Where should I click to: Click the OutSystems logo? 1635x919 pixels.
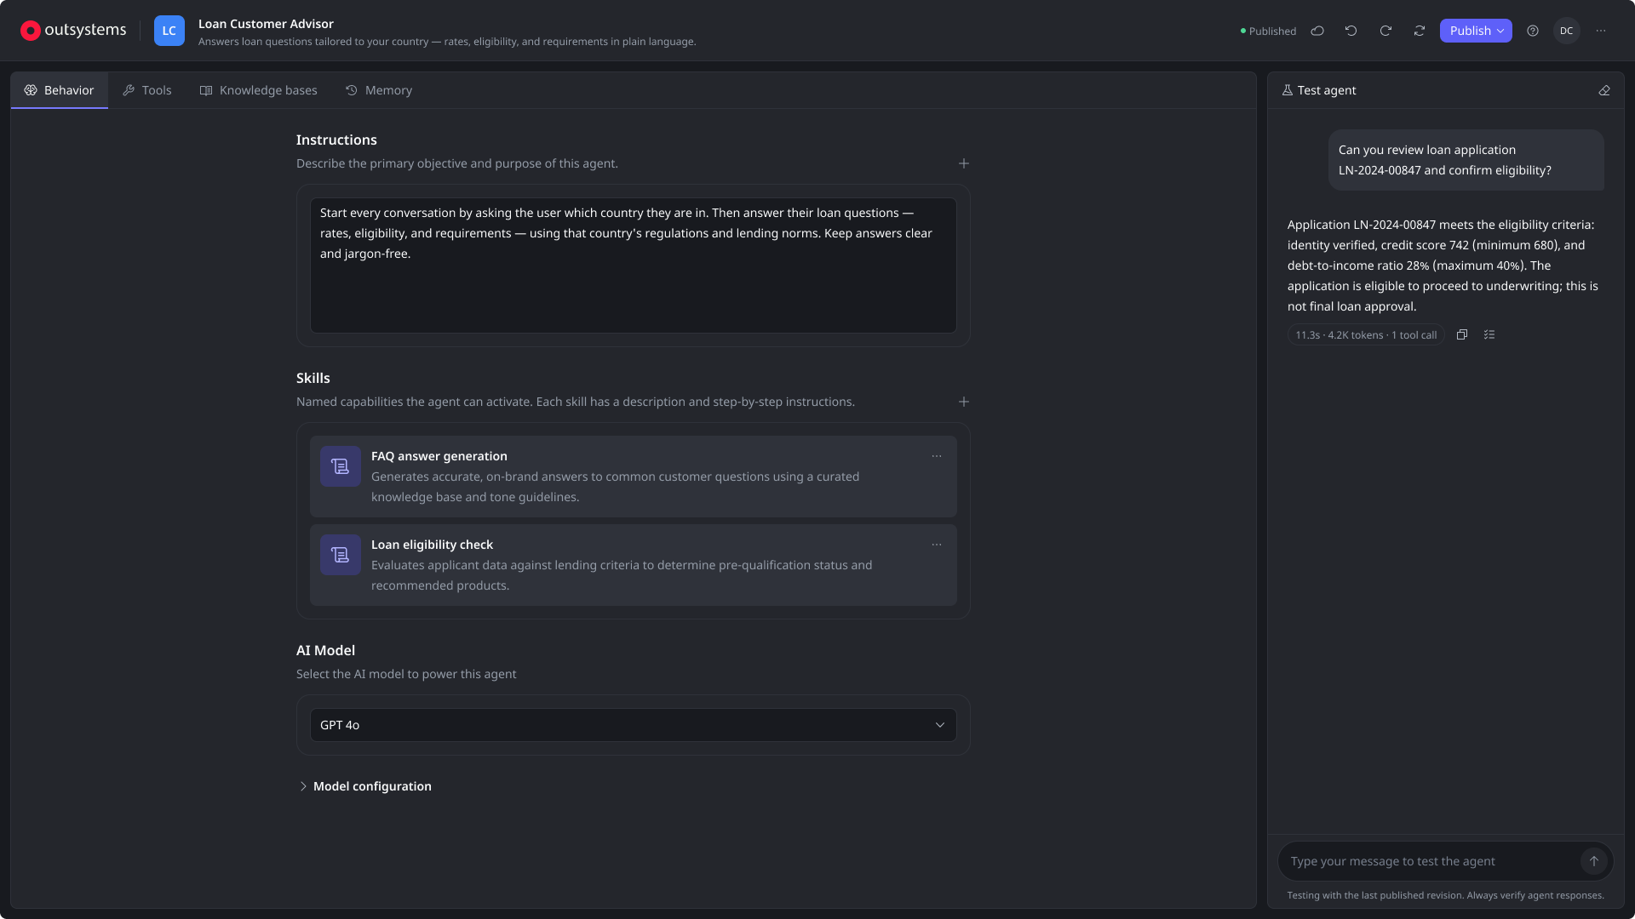click(x=73, y=31)
